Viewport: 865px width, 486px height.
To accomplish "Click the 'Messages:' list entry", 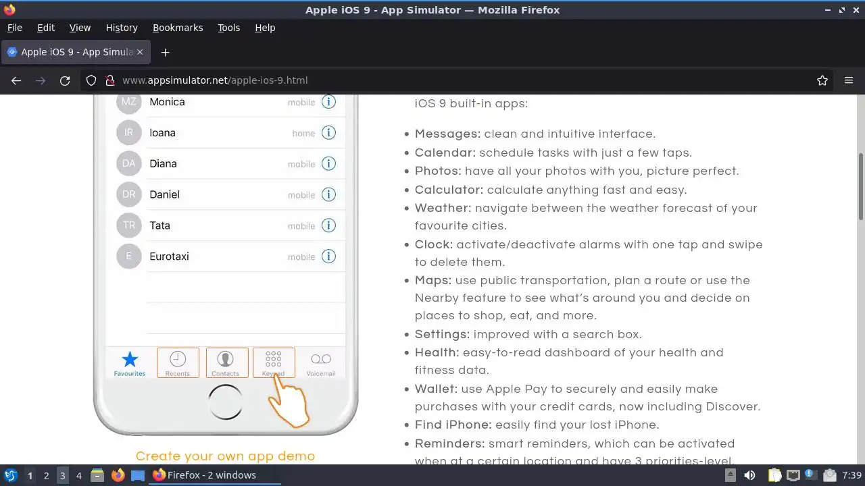I will 535,134.
